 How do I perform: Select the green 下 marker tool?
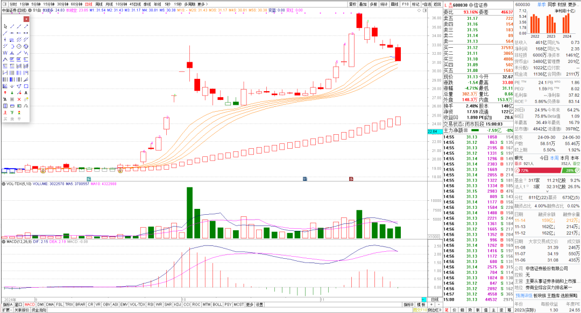pos(12,112)
